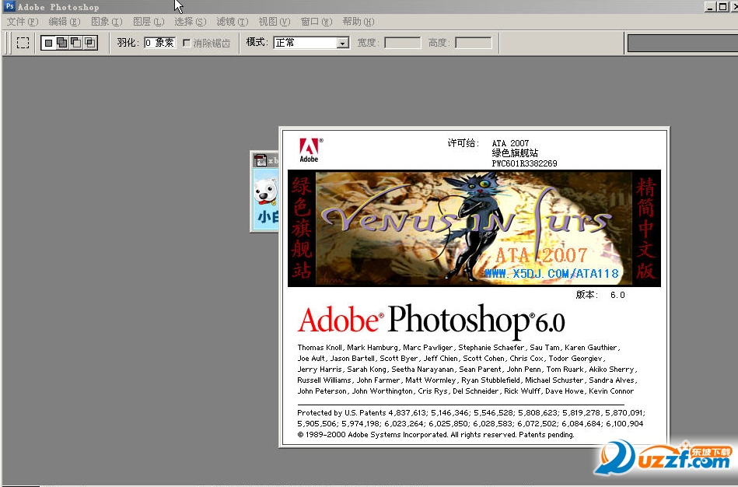Image resolution: width=738 pixels, height=487 pixels.
Task: Choose the Intersect with Selection icon
Action: (89, 43)
